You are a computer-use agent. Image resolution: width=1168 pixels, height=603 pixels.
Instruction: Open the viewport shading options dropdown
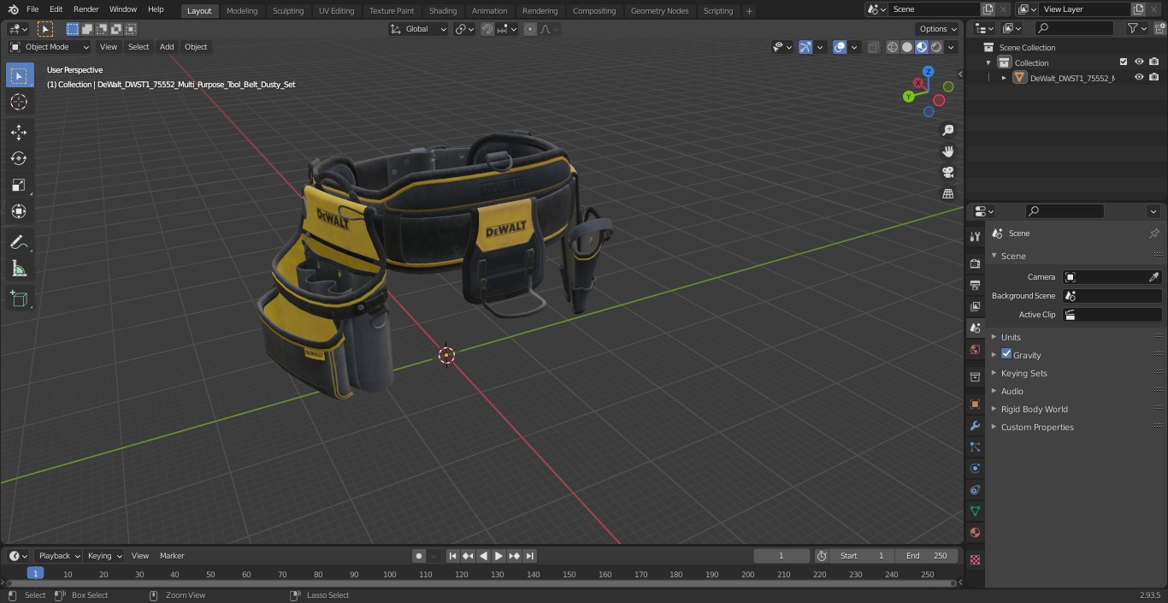tap(951, 47)
